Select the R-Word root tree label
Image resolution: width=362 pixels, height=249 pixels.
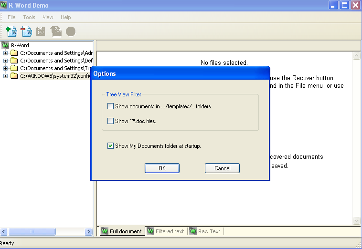[20, 45]
